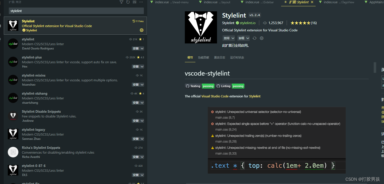Viewport: 384px width, 184px height.
Task: Open the 更改日志 changelog tab
Action: pyautogui.click(x=220, y=57)
